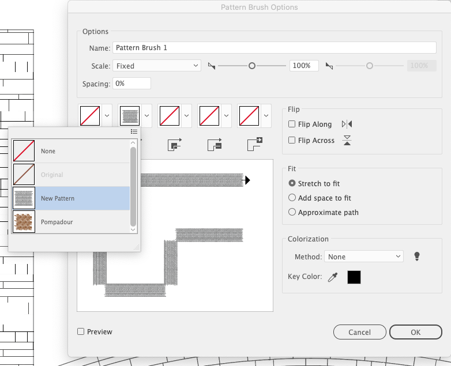Open the Scale dropdown set to Fixed
This screenshot has width=451, height=366.
(x=157, y=66)
